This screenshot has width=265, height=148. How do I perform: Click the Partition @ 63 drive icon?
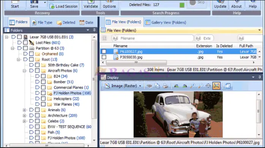(32, 48)
